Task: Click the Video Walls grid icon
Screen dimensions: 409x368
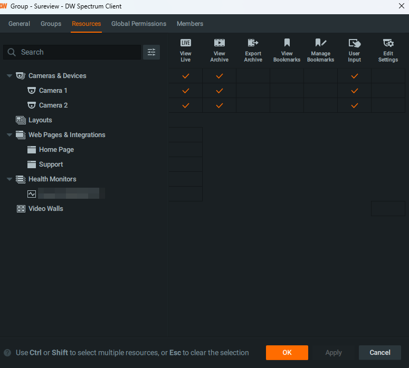Action: coord(21,209)
